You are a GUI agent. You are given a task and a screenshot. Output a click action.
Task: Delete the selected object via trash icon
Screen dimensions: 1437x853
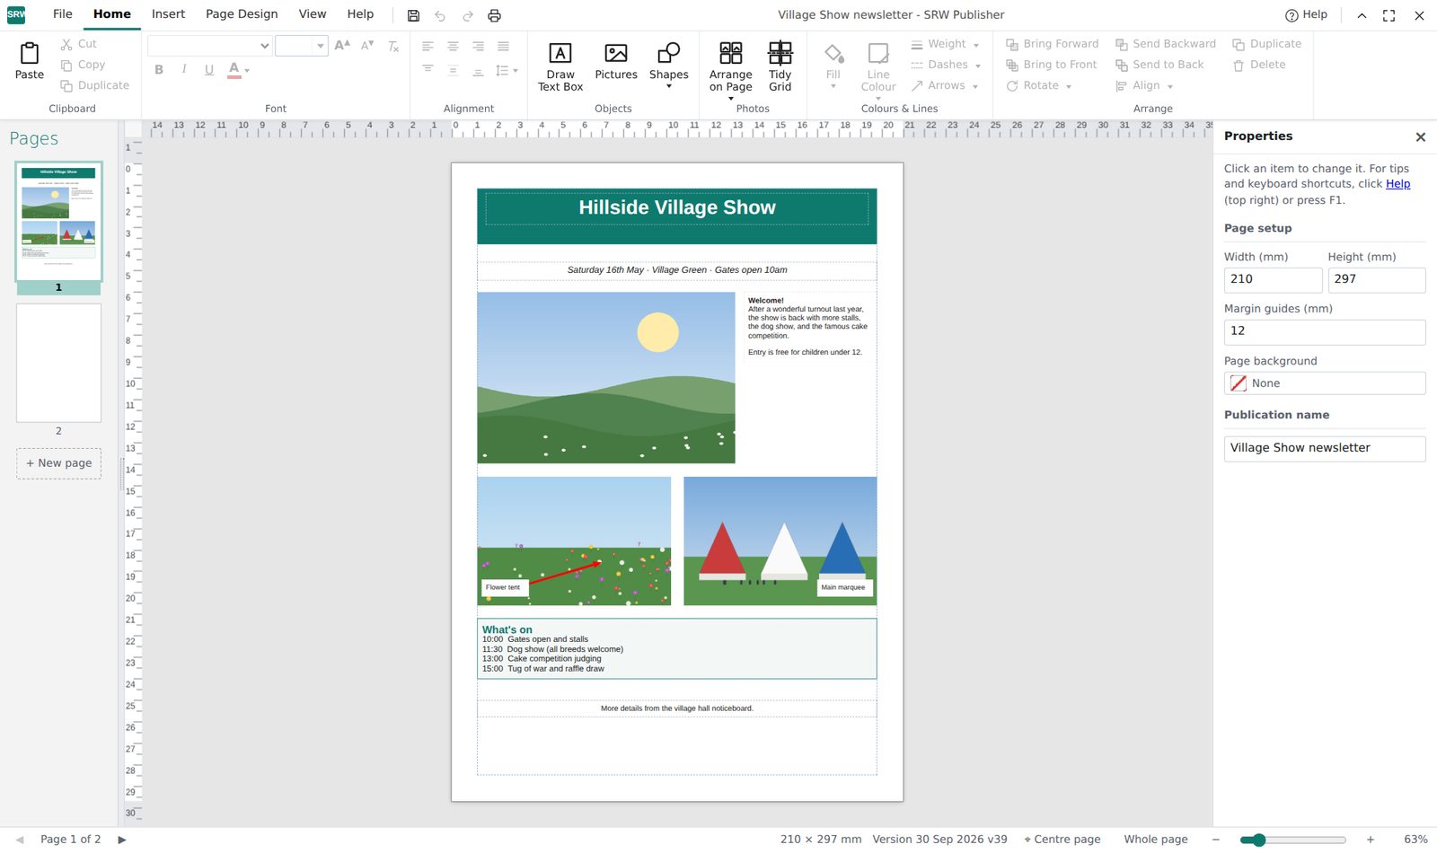pos(1239,65)
